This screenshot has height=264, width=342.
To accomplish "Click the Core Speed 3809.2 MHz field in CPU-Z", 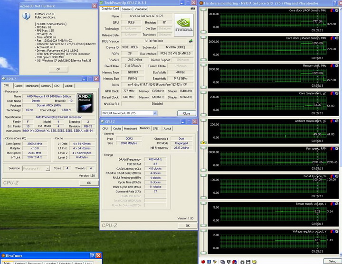I will [35, 144].
